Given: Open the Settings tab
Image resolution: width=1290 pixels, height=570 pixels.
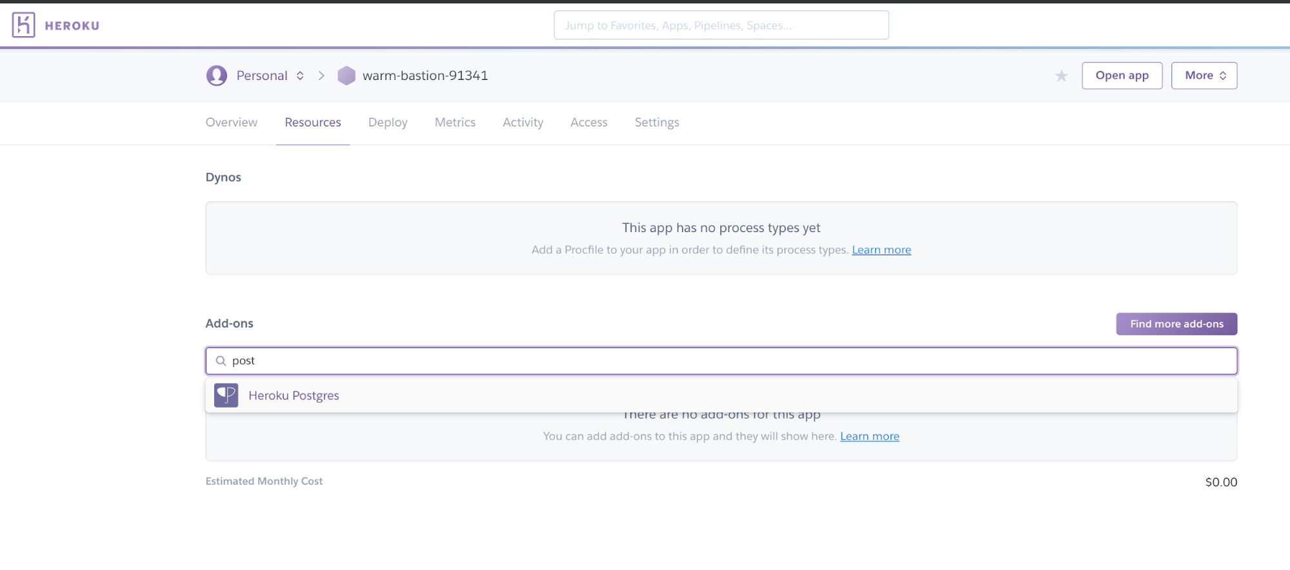Looking at the screenshot, I should point(656,123).
